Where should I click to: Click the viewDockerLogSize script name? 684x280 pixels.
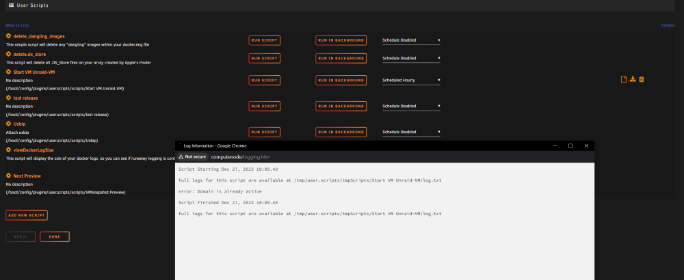tap(34, 150)
